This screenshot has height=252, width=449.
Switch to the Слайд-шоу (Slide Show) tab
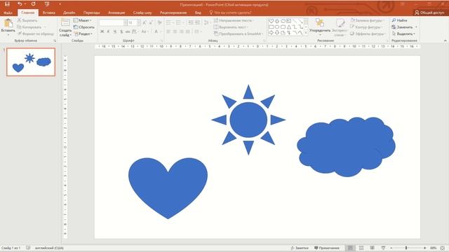click(142, 13)
